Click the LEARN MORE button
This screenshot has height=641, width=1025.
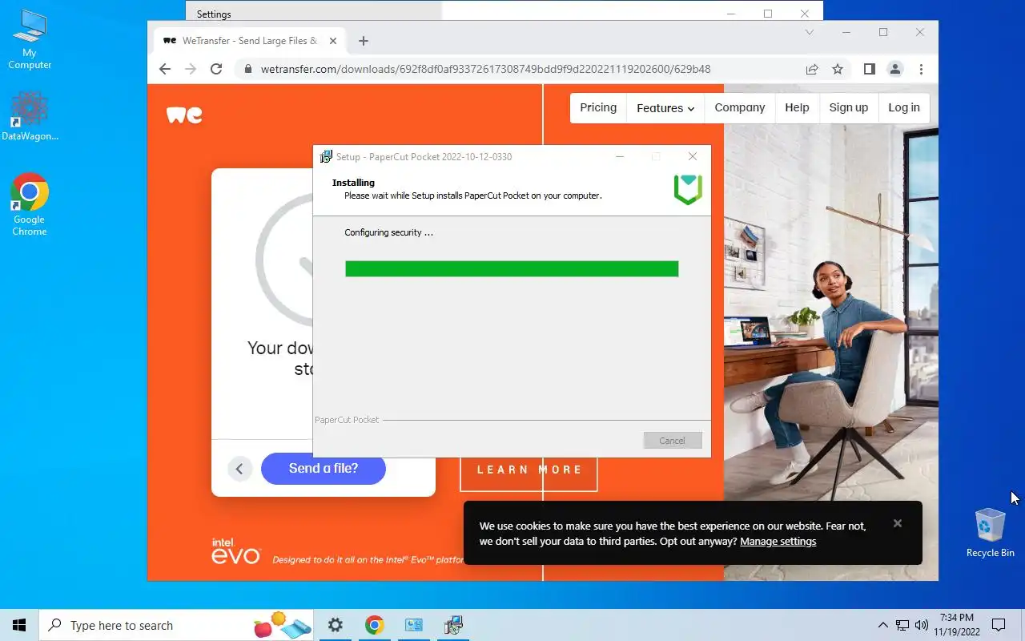pos(529,470)
